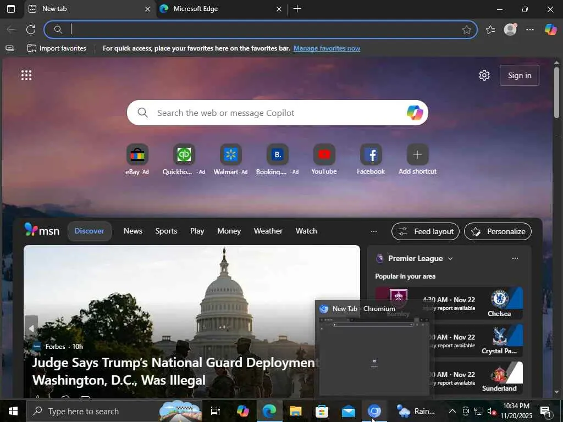Open the eBay shortcut

point(137,160)
